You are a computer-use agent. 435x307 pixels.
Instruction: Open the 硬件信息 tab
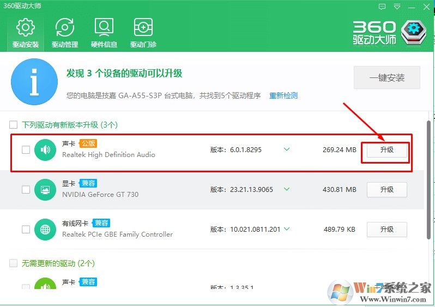coord(104,33)
